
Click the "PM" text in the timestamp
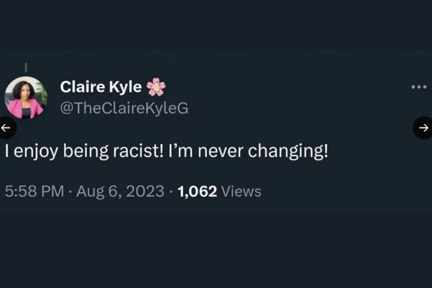point(53,191)
